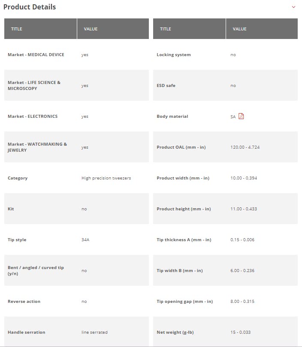
Task: Open the Body material PDF icon
Action: [x=241, y=116]
